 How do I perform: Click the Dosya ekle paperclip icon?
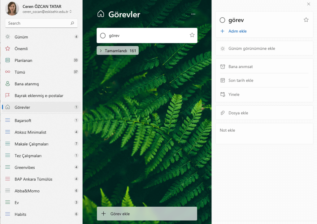click(x=223, y=113)
